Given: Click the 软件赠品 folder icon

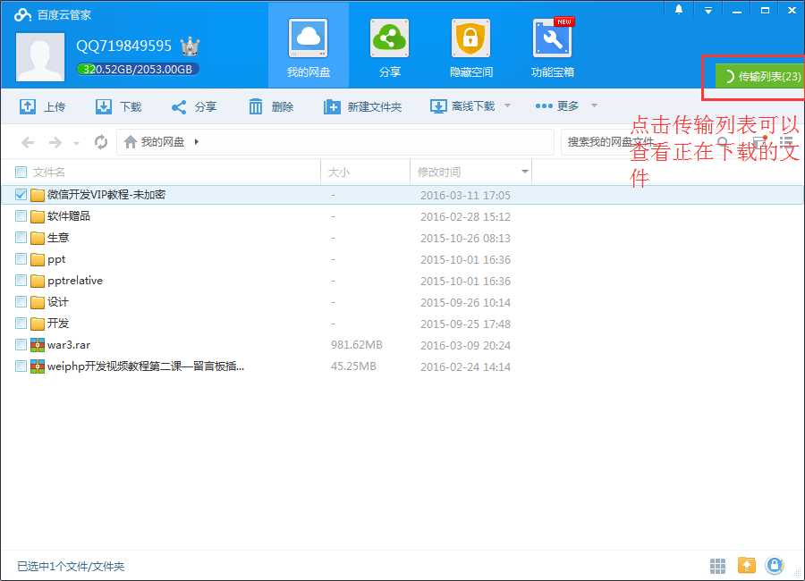Looking at the screenshot, I should [x=37, y=216].
